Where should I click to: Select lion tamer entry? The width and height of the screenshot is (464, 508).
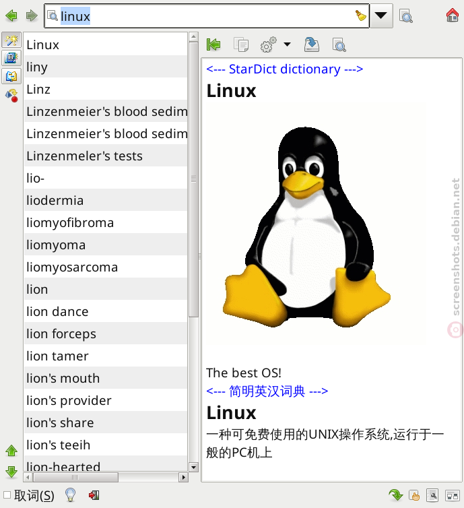[106, 356]
